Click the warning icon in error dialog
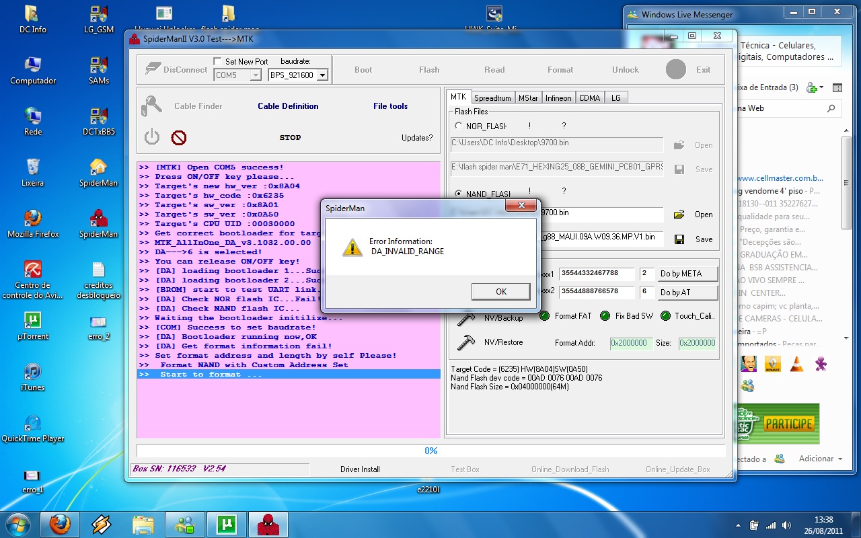 click(x=352, y=247)
